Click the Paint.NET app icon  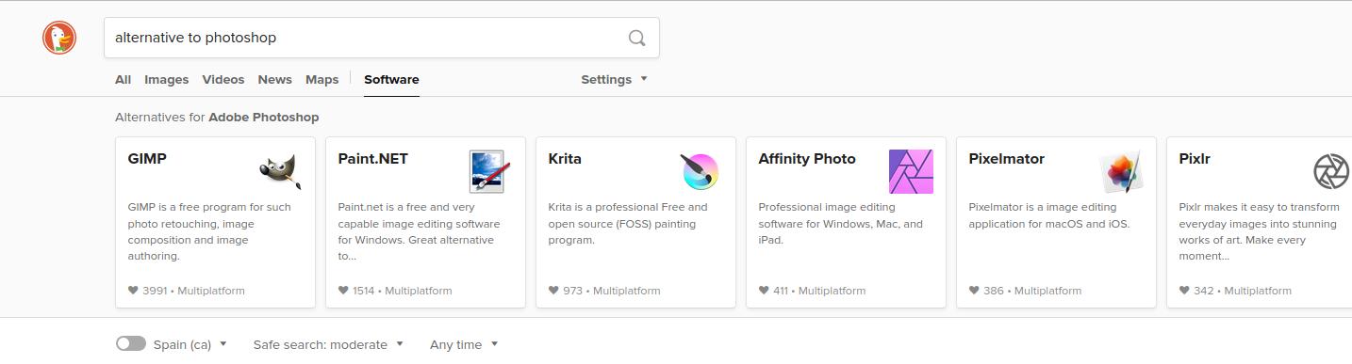pos(490,172)
